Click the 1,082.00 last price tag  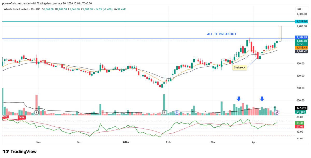point(301,41)
